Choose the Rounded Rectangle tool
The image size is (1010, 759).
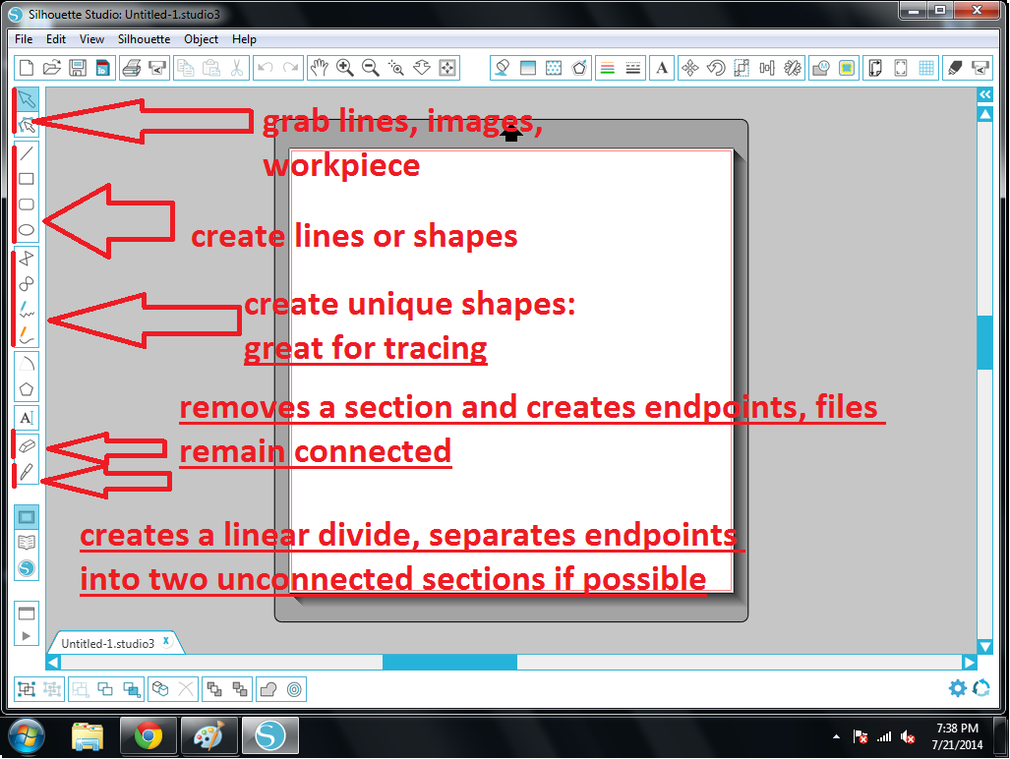(x=27, y=204)
